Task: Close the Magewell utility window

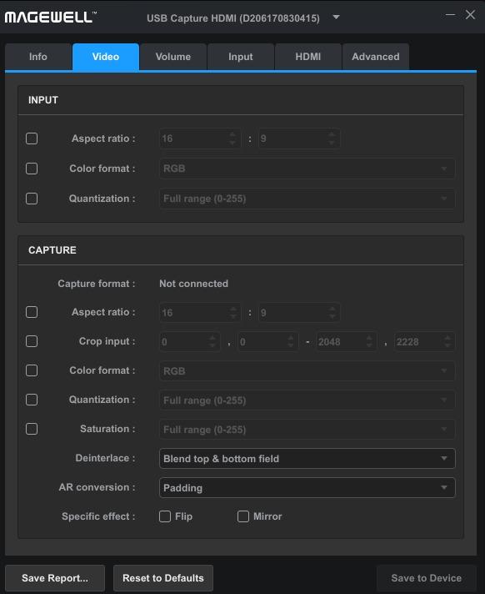Action: click(x=470, y=15)
